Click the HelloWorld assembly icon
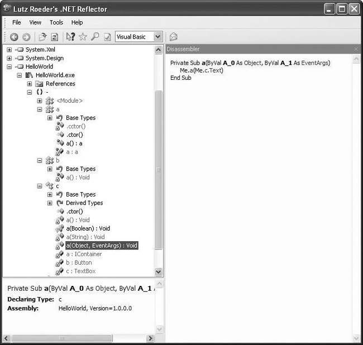 [x=20, y=66]
